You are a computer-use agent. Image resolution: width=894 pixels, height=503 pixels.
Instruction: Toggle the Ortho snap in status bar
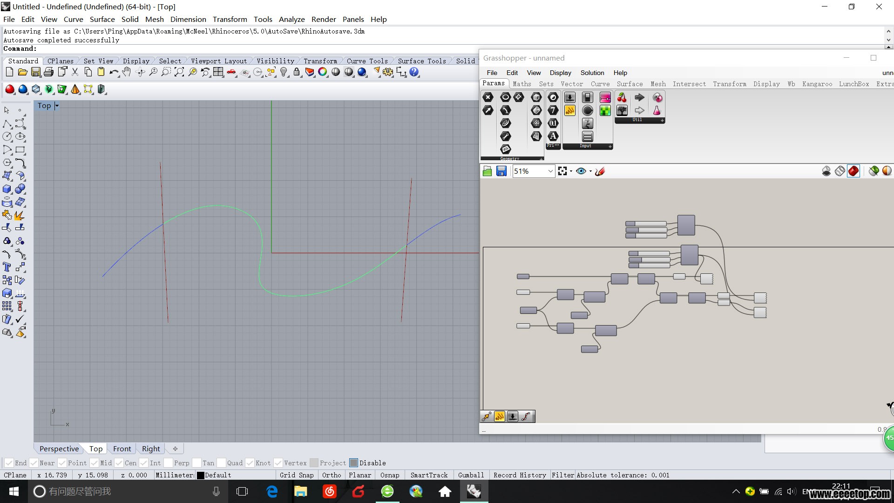332,475
